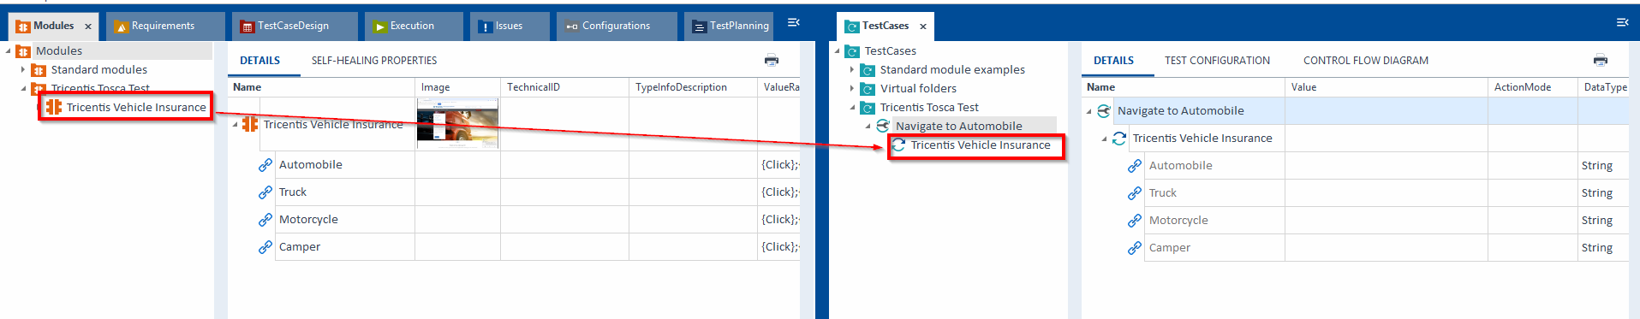
Task: Click String DataType cell for Truck
Action: pos(1603,193)
